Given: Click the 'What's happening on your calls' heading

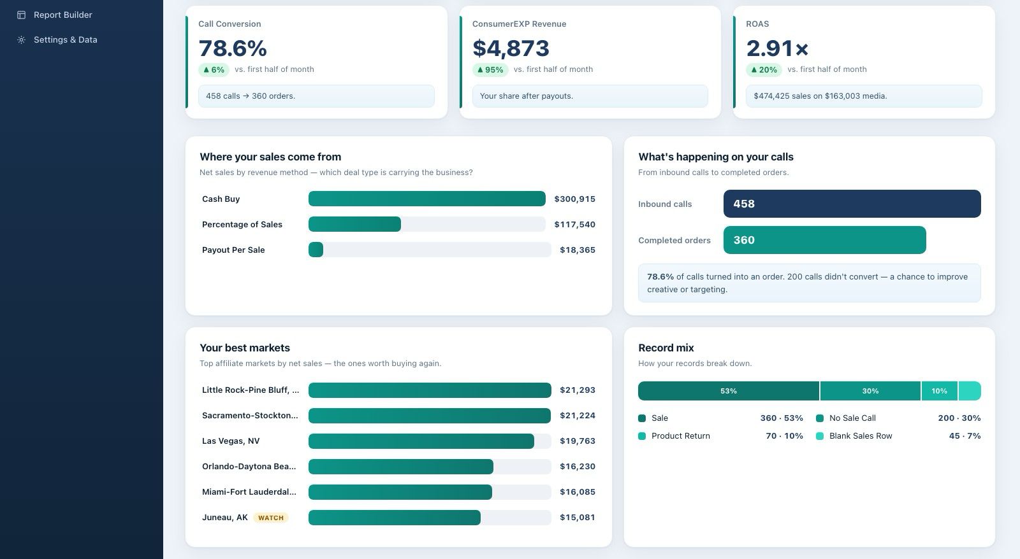Looking at the screenshot, I should (716, 157).
